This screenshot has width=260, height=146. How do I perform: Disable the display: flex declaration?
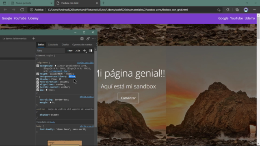coord(38,79)
